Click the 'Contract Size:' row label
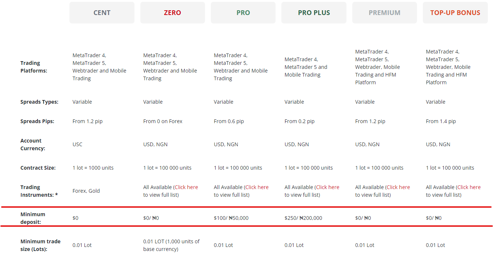Viewport: 493px width, 255px height. pyautogui.click(x=38, y=168)
